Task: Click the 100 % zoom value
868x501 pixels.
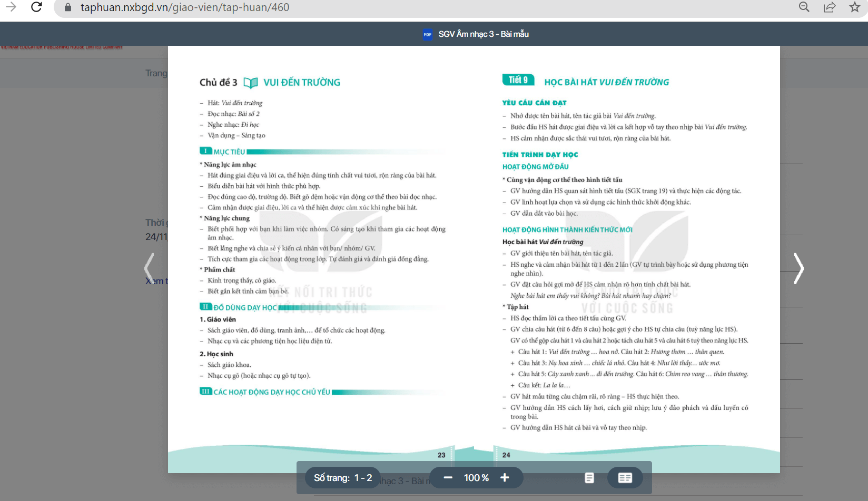Action: (x=476, y=478)
